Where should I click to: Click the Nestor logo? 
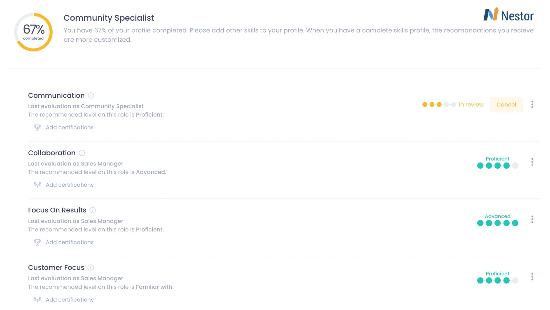tap(508, 15)
